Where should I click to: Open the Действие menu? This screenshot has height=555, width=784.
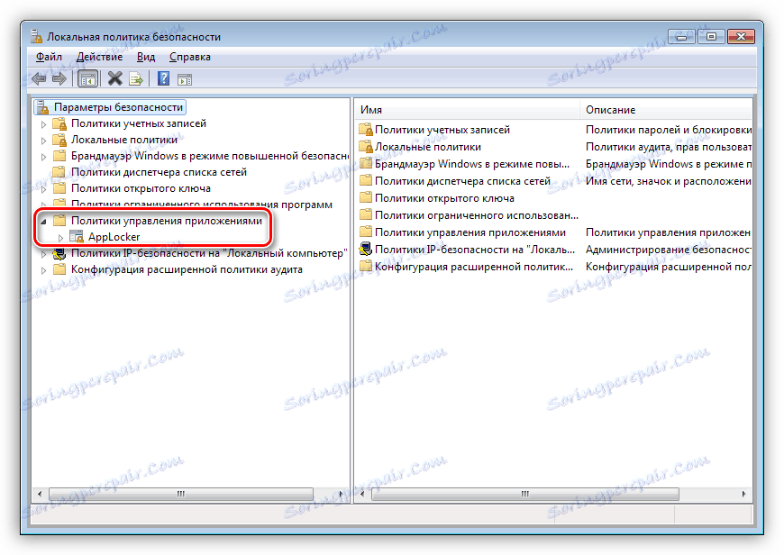pyautogui.click(x=99, y=56)
